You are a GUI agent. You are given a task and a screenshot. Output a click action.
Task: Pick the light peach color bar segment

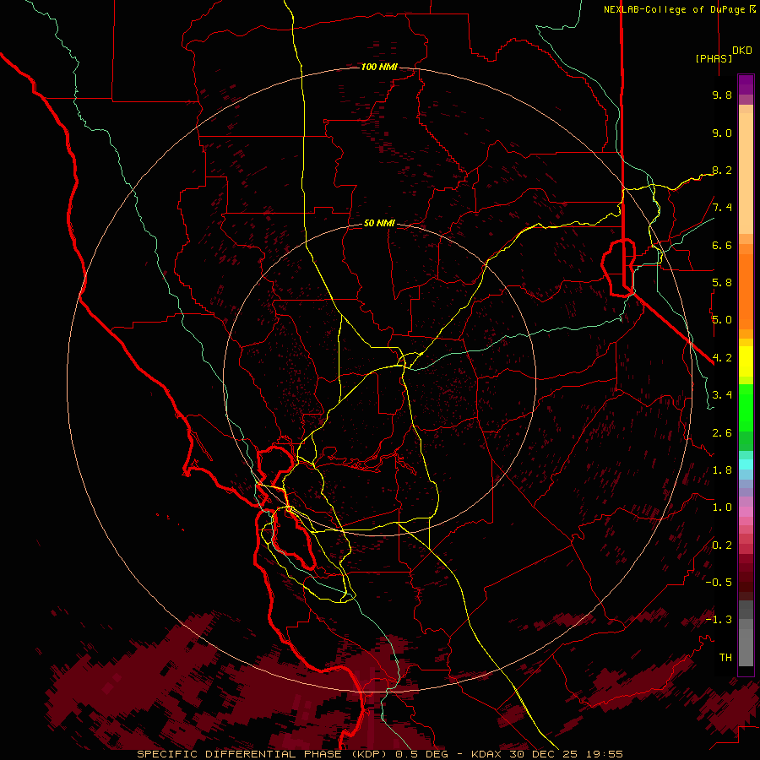coord(746,175)
